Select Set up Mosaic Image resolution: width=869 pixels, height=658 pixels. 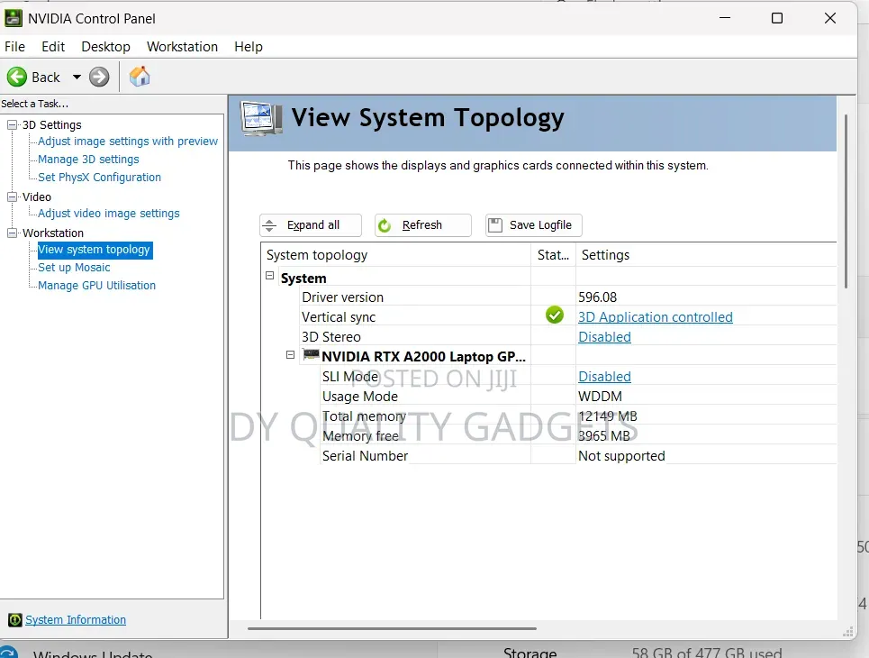pos(74,268)
